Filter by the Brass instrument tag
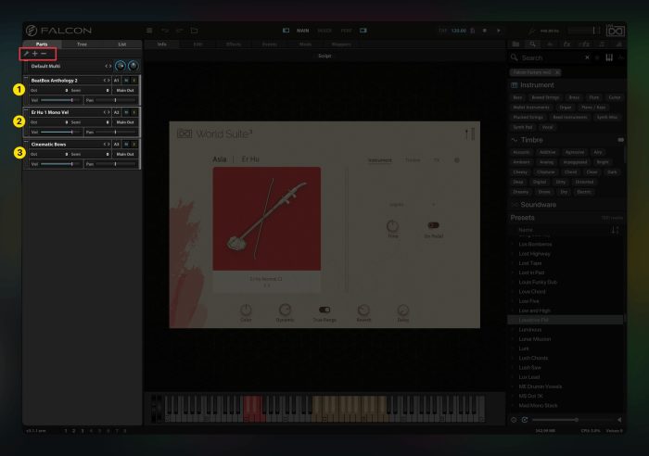 pyautogui.click(x=574, y=97)
